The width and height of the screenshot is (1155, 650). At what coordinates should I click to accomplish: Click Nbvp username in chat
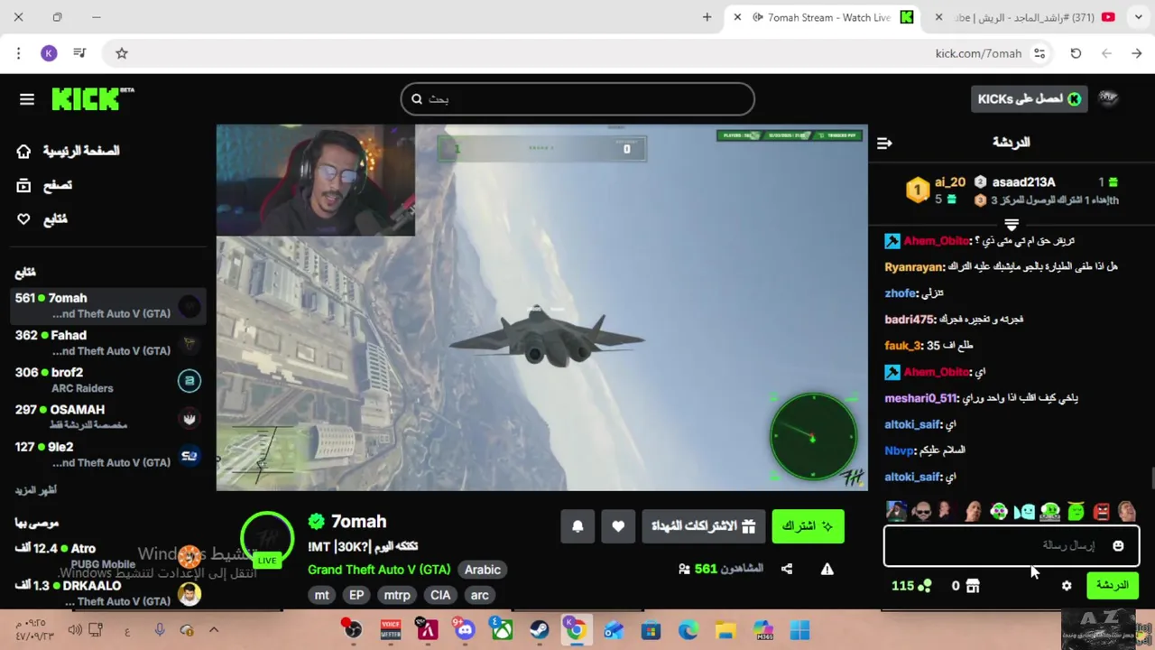(899, 450)
